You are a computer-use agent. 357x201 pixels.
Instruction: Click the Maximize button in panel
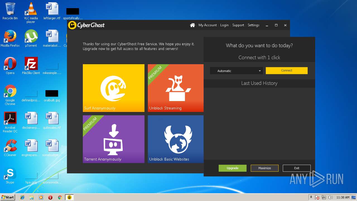265,168
